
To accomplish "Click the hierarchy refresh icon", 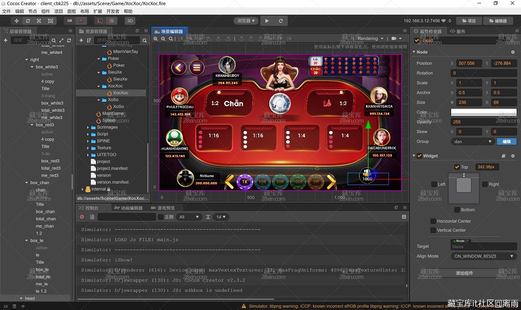I will coord(69,40).
